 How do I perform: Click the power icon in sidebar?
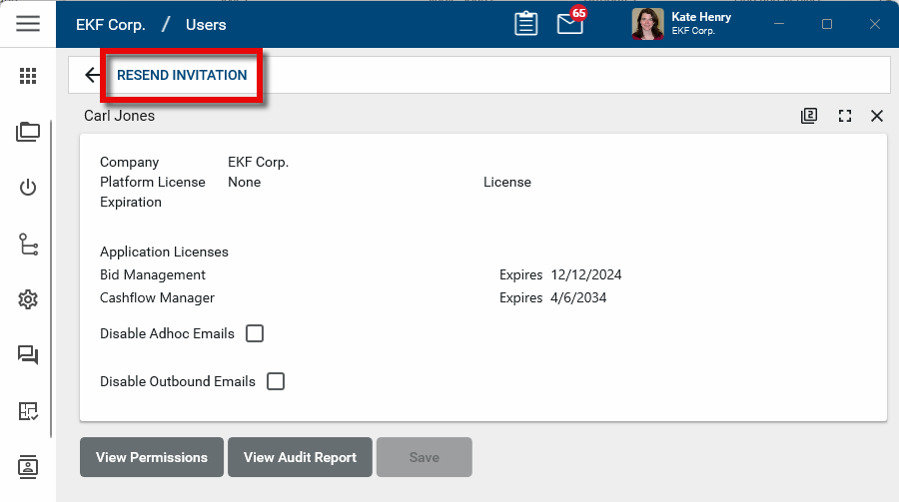(28, 188)
